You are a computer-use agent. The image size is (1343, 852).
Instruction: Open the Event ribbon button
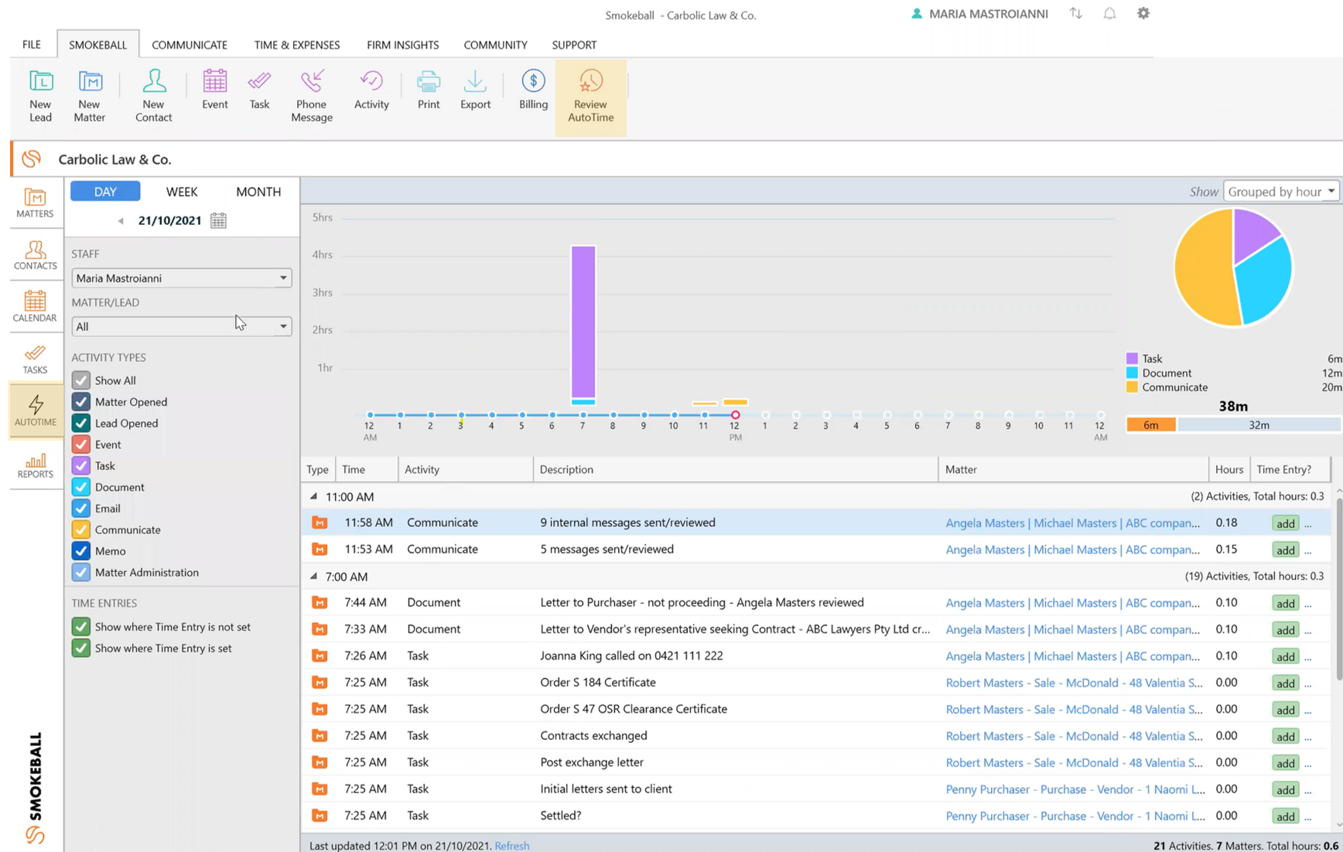point(214,90)
